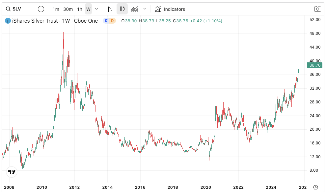
Task: Take a chart snapshot with camera icon
Action: [x=317, y=9]
